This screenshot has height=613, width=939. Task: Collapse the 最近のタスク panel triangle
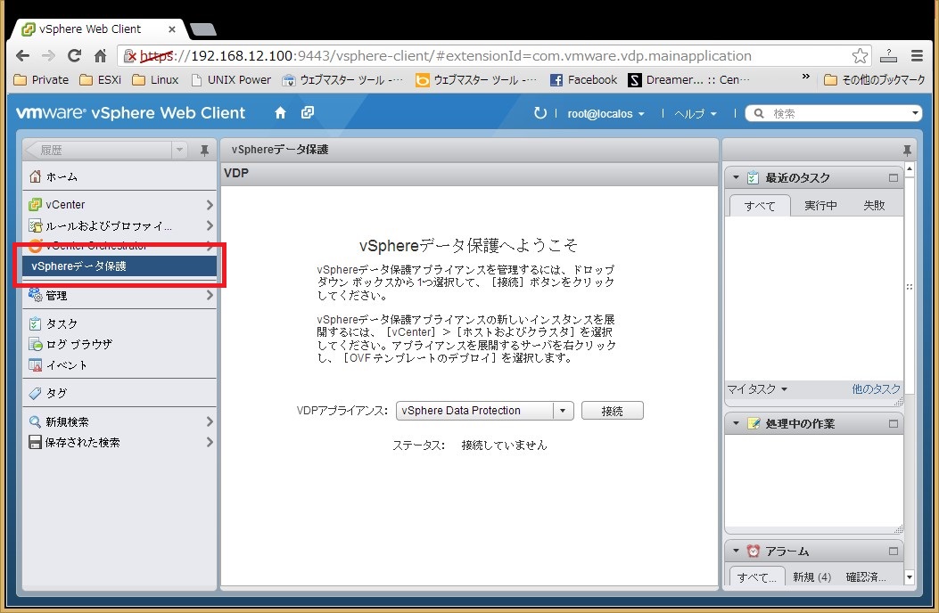click(736, 178)
